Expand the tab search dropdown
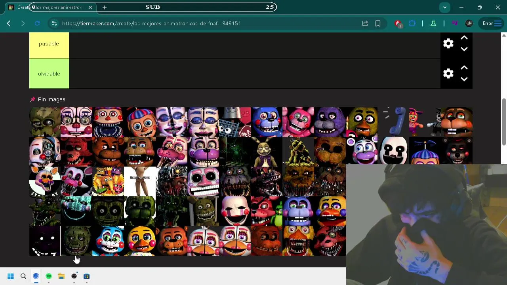507x285 pixels. (x=445, y=7)
